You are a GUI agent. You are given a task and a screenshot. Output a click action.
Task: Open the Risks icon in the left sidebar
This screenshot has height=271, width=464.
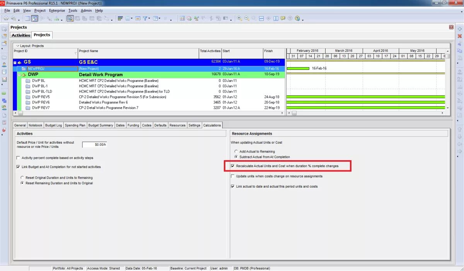(4, 130)
